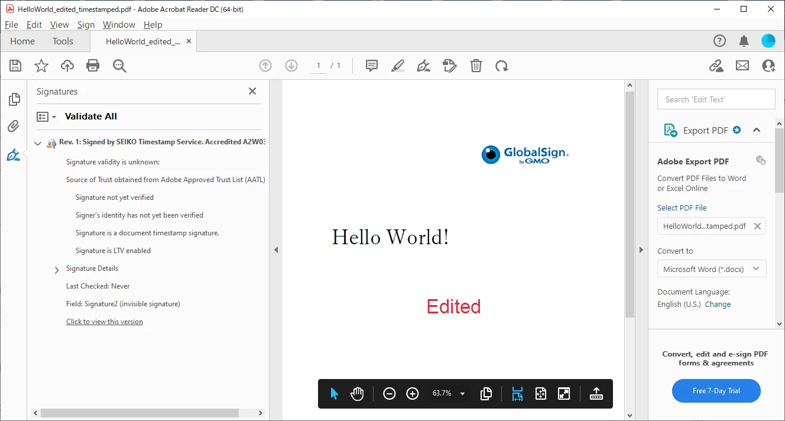
Task: Print the document using the printer icon
Action: [93, 66]
